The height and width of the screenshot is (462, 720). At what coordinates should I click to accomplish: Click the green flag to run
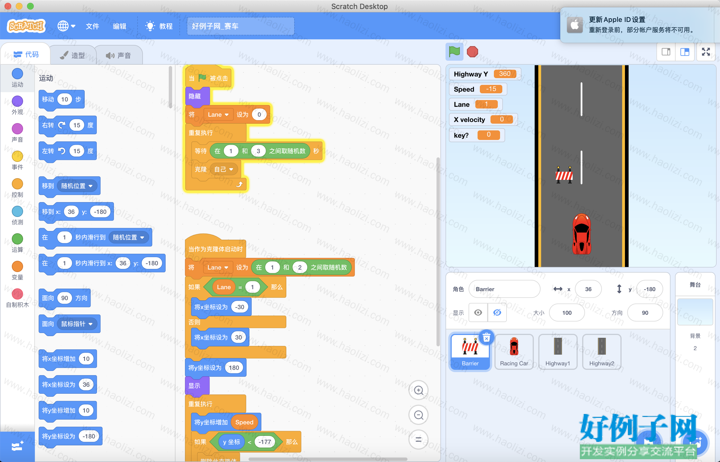tap(454, 52)
